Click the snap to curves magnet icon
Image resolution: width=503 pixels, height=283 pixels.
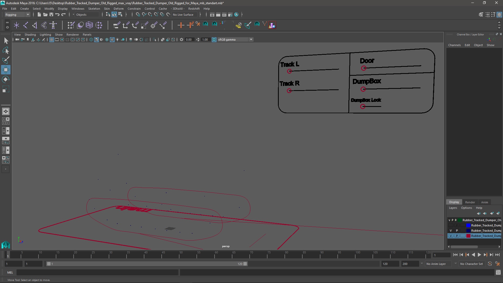point(144,15)
